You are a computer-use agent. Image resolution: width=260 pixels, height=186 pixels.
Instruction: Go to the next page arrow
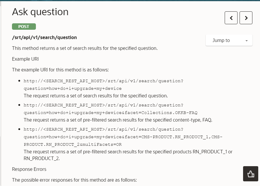coord(246,18)
